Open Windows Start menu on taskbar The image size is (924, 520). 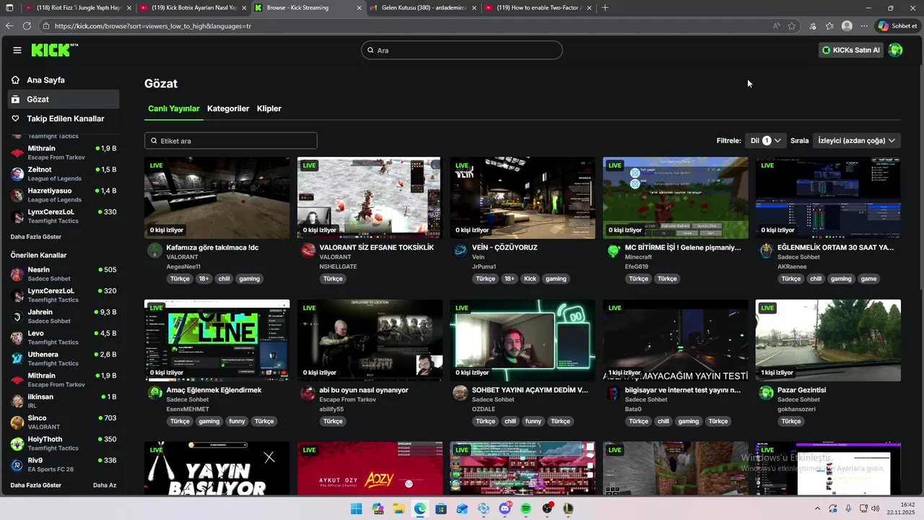357,509
